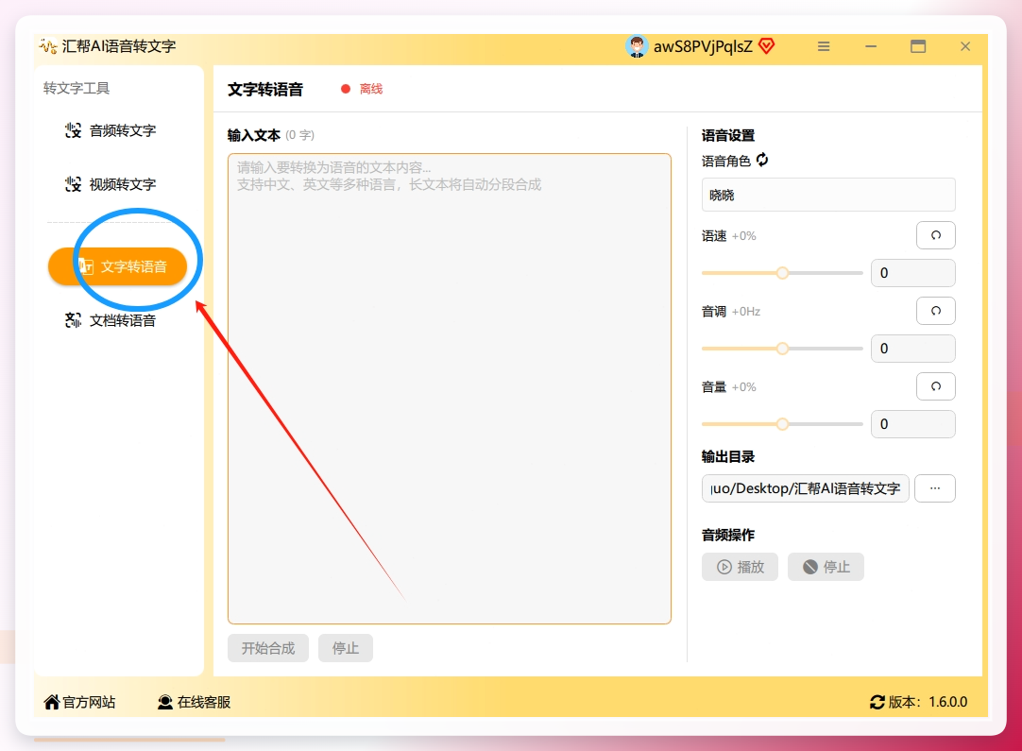The width and height of the screenshot is (1022, 751).
Task: Click inside the 输入文本 text area
Action: (x=449, y=388)
